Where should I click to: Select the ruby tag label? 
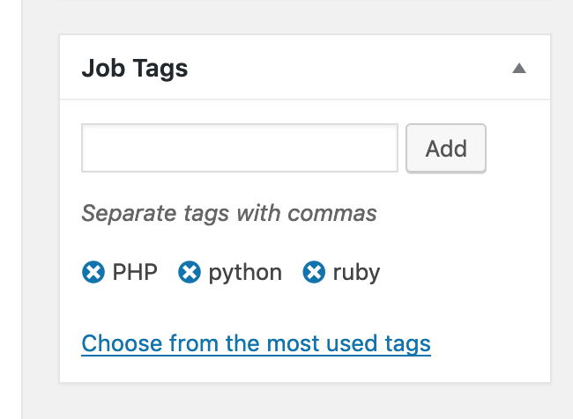356,274
